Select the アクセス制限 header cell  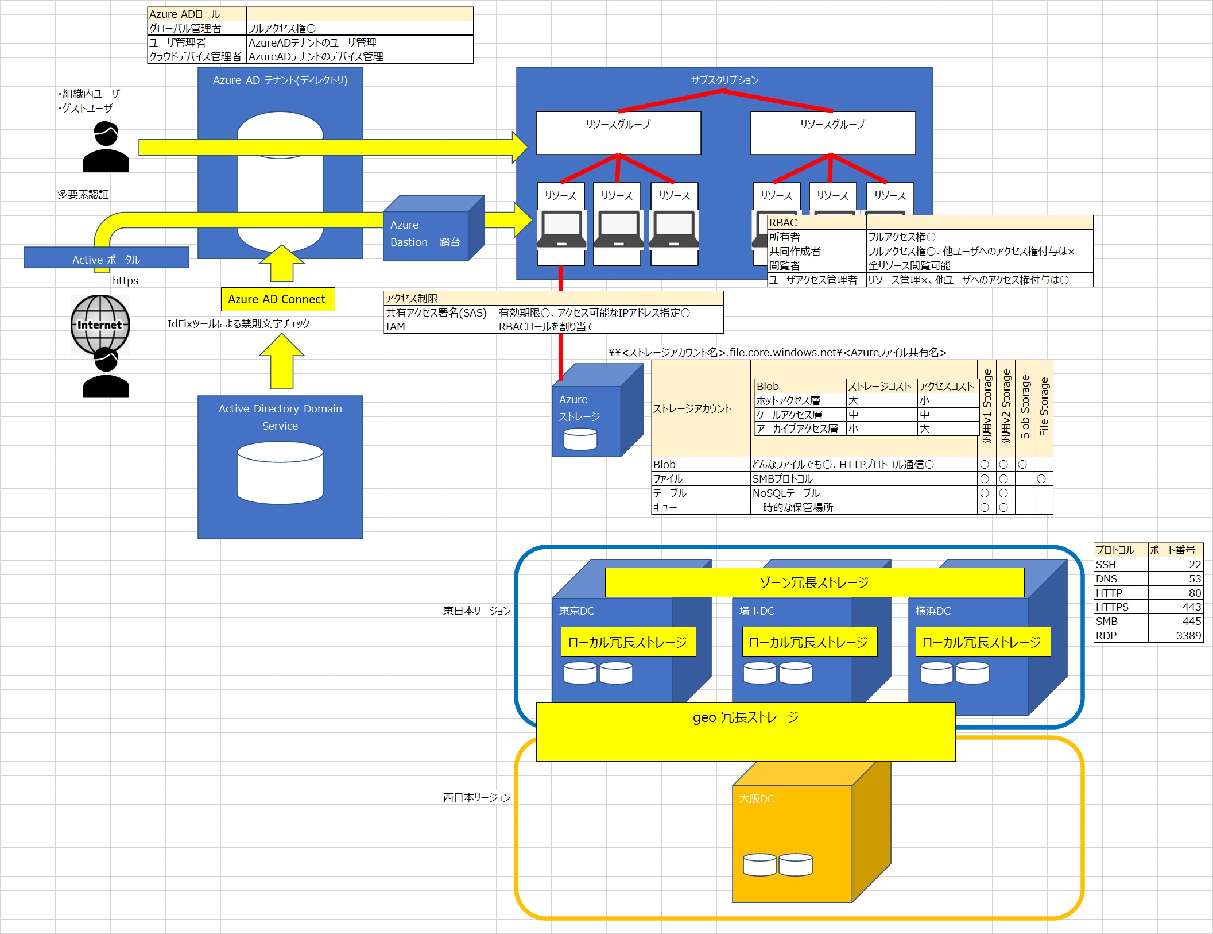440,298
